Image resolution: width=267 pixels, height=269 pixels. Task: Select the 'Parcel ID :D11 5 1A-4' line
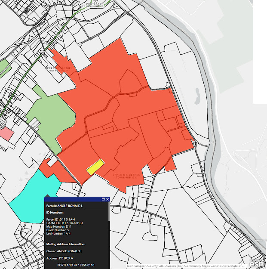[x=61, y=220]
